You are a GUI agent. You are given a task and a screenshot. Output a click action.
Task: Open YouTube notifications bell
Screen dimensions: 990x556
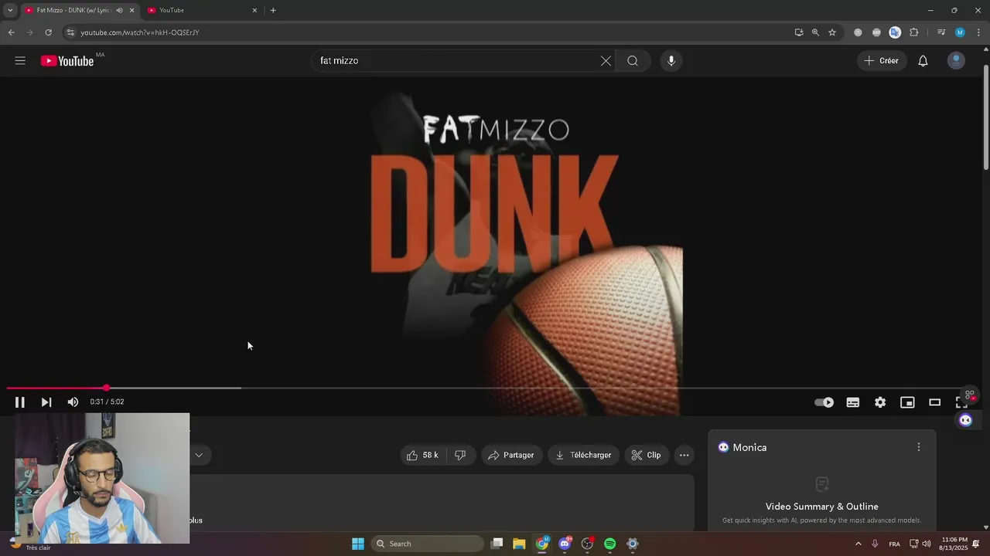(x=923, y=61)
